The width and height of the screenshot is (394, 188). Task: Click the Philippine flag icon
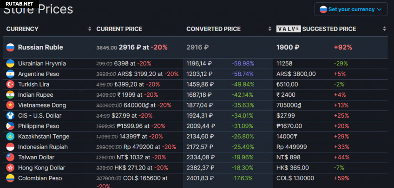[10, 126]
